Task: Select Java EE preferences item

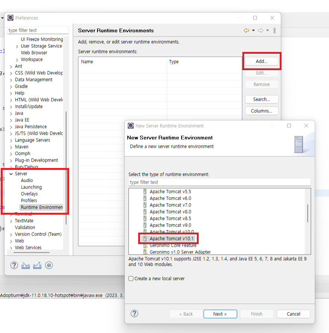Action: pyautogui.click(x=22, y=120)
